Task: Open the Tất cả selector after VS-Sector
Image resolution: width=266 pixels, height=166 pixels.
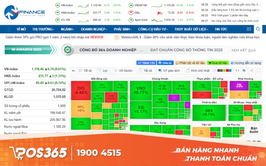Action: [x=146, y=71]
